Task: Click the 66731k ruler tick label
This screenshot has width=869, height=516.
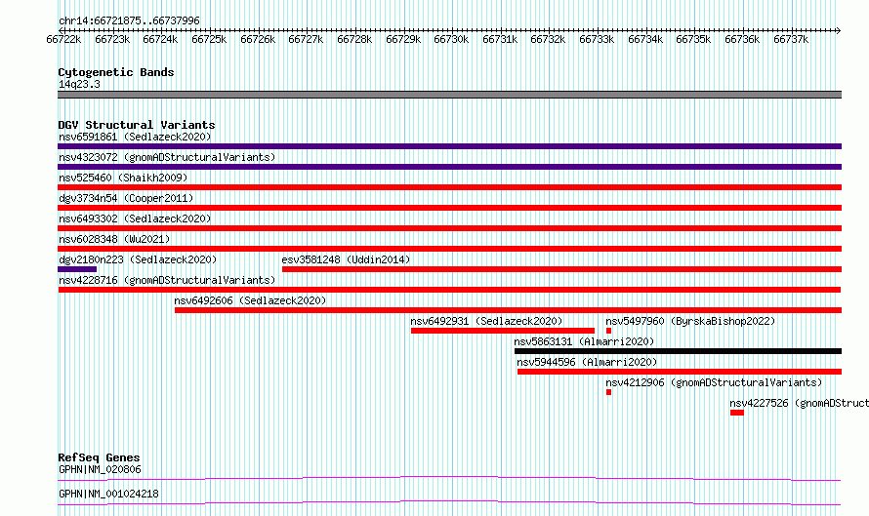Action: (500, 39)
